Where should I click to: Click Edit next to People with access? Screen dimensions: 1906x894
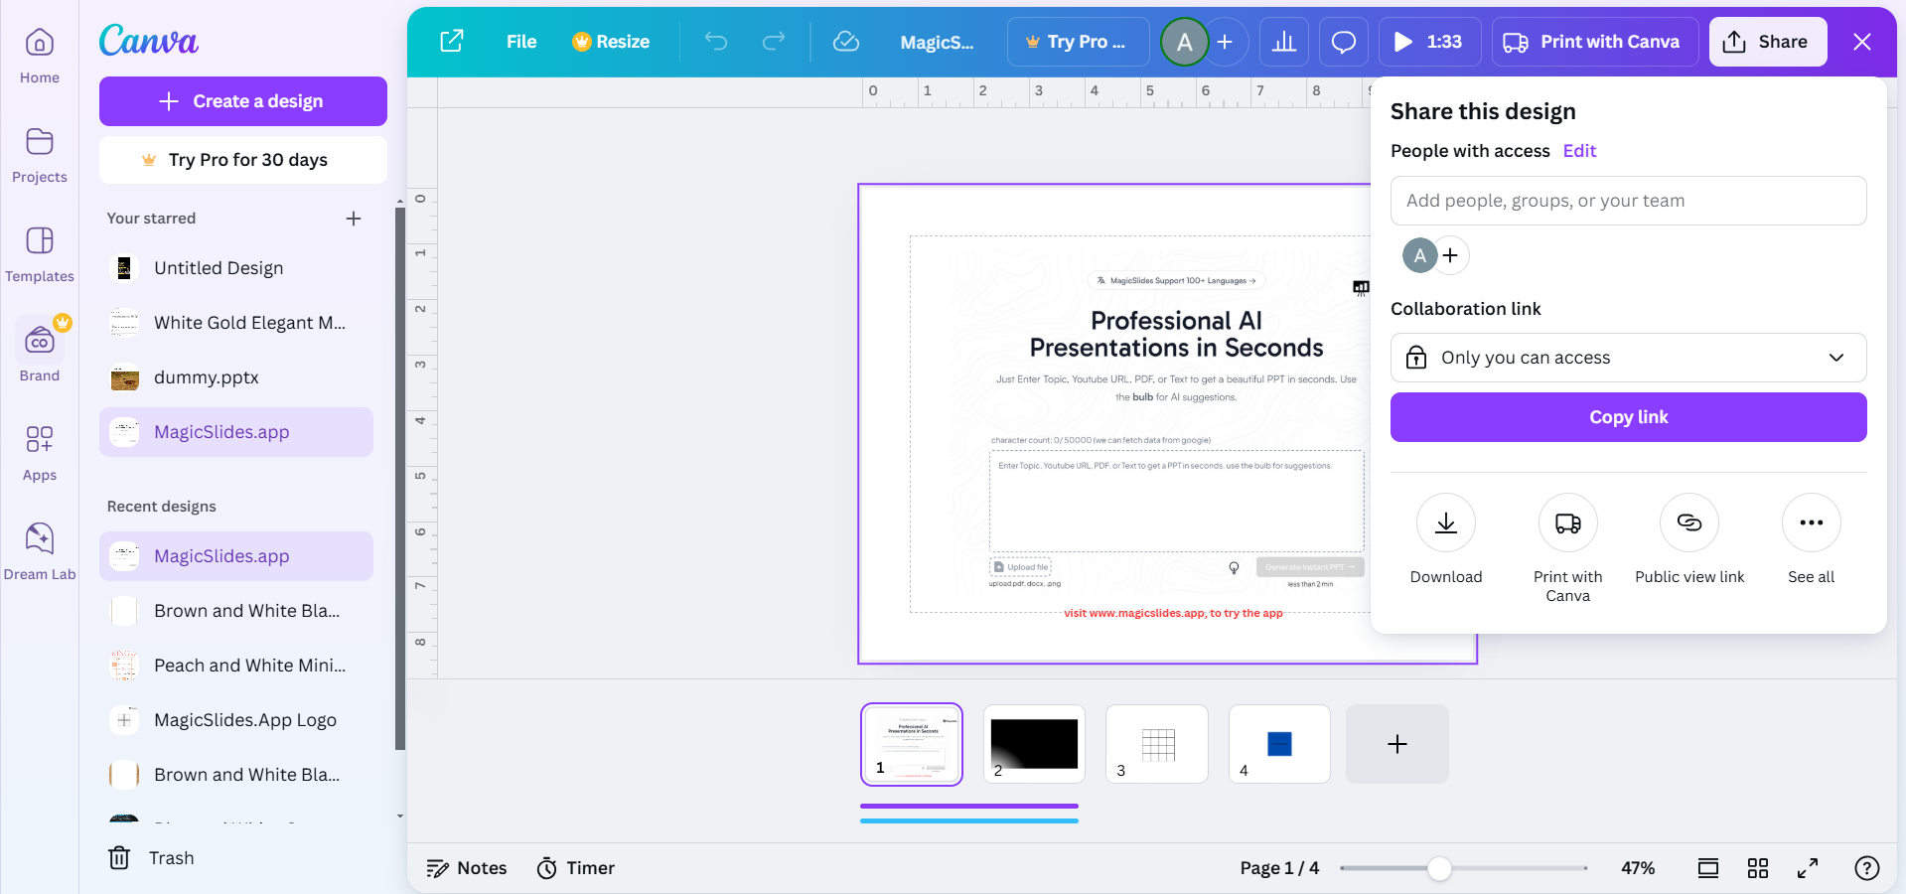(x=1579, y=151)
